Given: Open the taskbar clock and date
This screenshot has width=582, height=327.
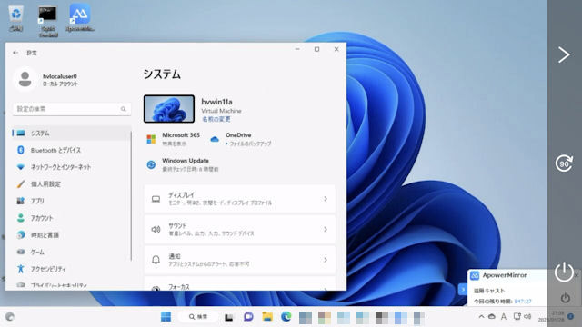Looking at the screenshot, I should tap(550, 317).
